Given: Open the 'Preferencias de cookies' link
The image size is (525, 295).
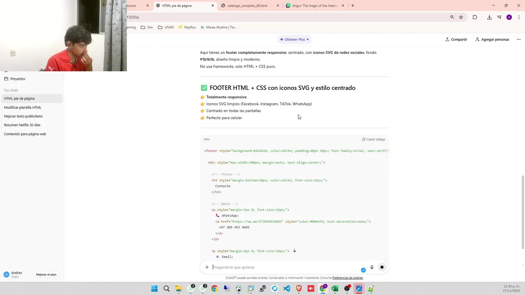Looking at the screenshot, I should [347, 278].
